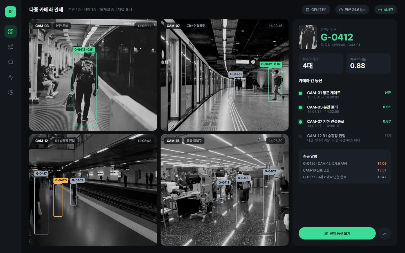Open the route tracking sidebar icon
The image size is (405, 253).
11,47
